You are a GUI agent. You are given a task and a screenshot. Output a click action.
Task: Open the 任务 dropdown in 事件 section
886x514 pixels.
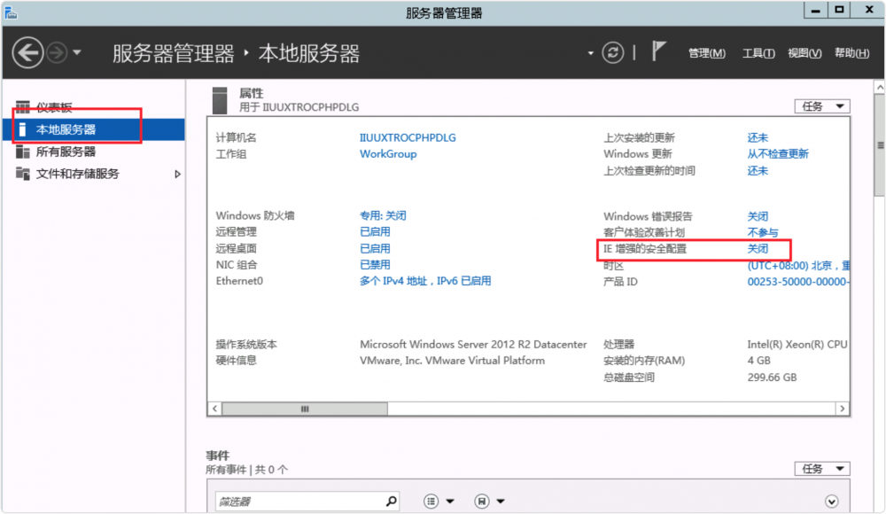(x=821, y=469)
